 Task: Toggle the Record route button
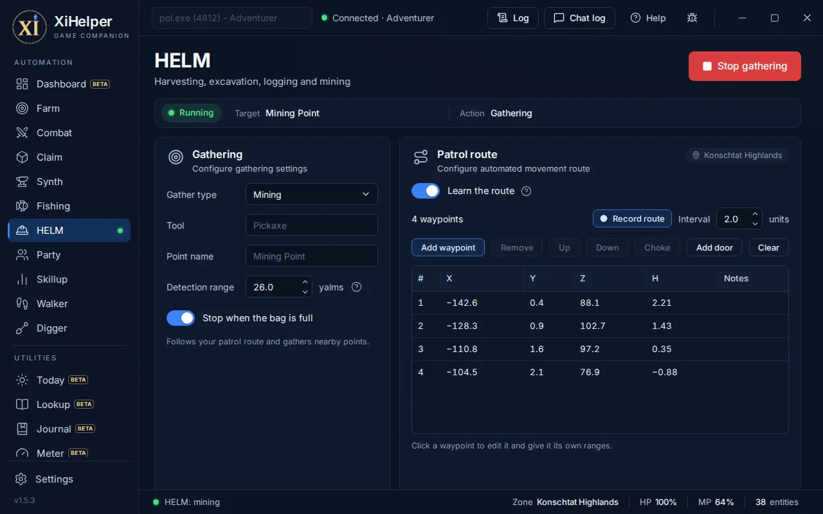pyautogui.click(x=632, y=218)
